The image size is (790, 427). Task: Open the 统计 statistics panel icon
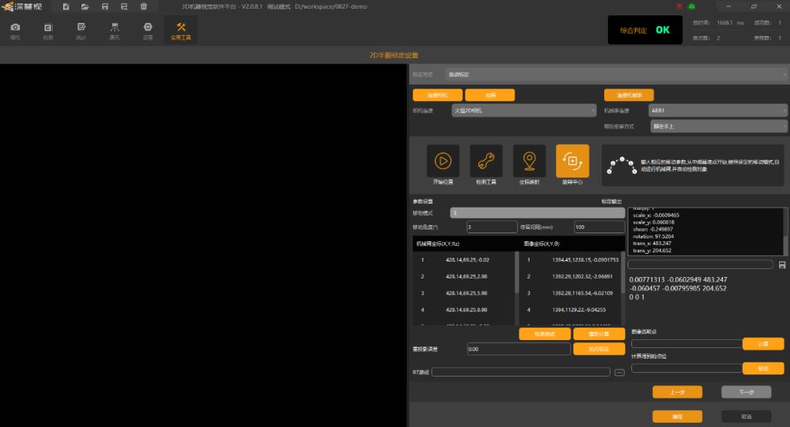[x=80, y=29]
